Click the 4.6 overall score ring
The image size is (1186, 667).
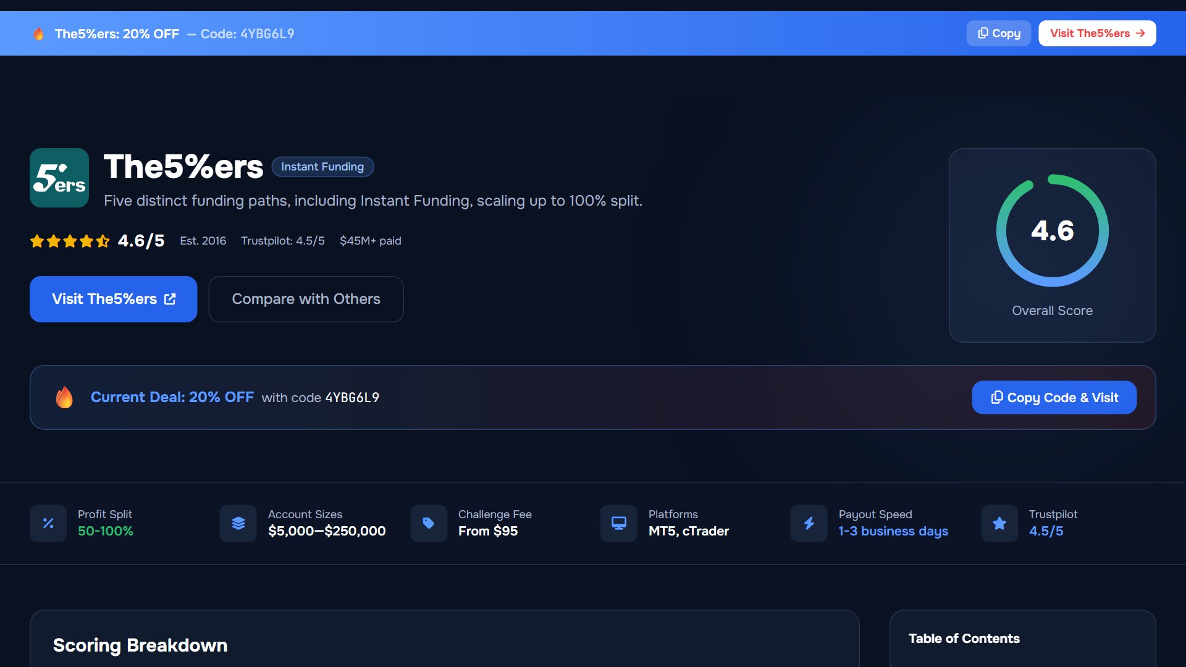1052,230
